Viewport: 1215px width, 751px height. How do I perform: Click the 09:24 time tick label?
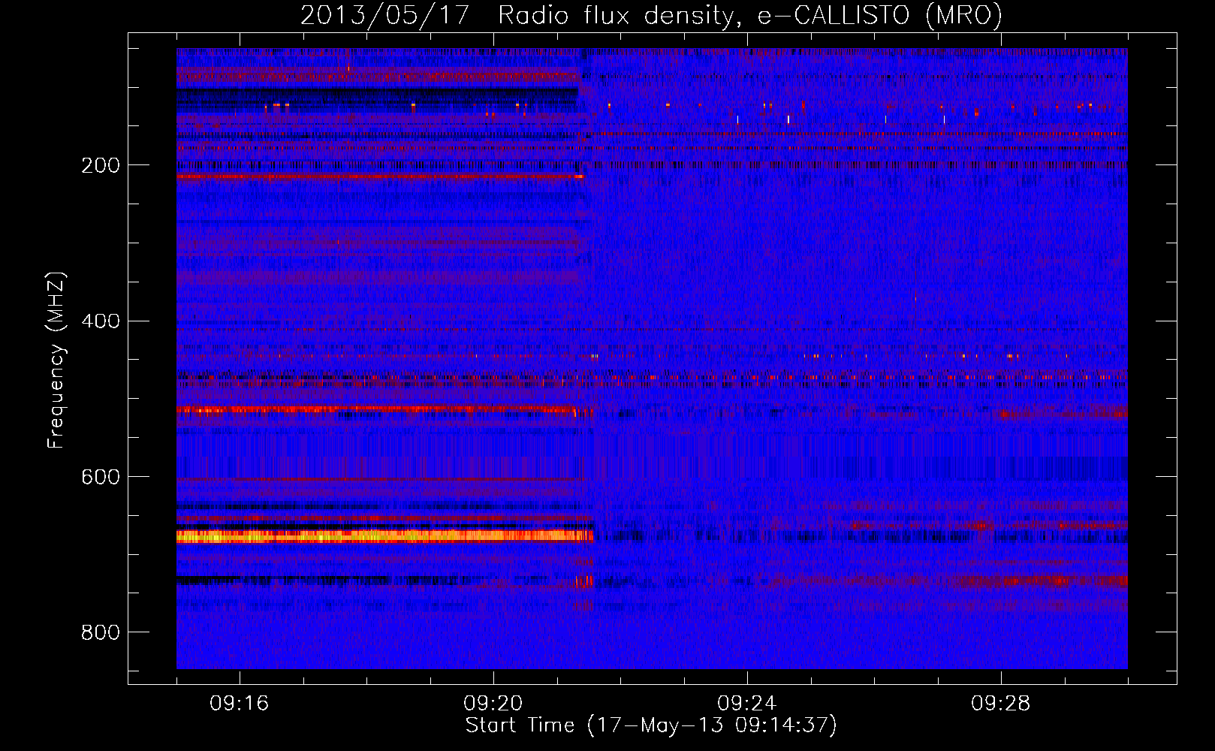[x=747, y=704]
